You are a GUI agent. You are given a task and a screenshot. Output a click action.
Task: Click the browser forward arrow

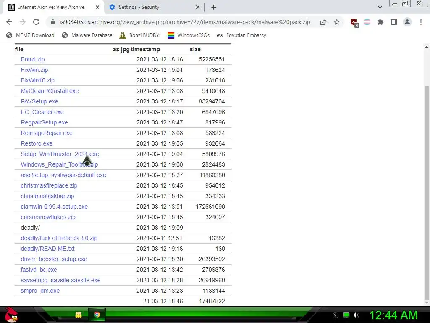click(23, 22)
